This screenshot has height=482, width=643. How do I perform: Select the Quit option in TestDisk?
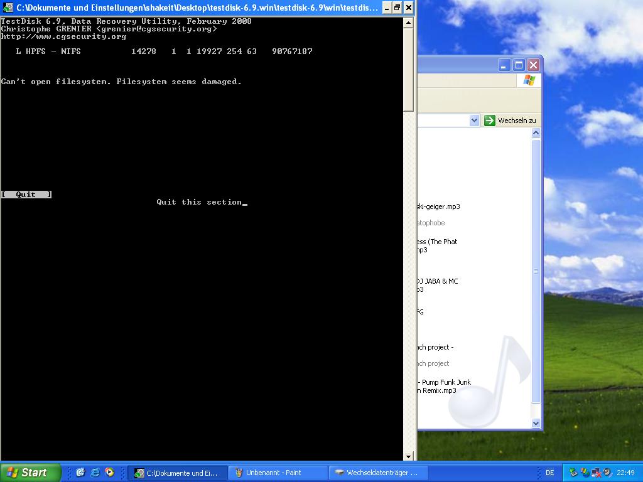26,195
